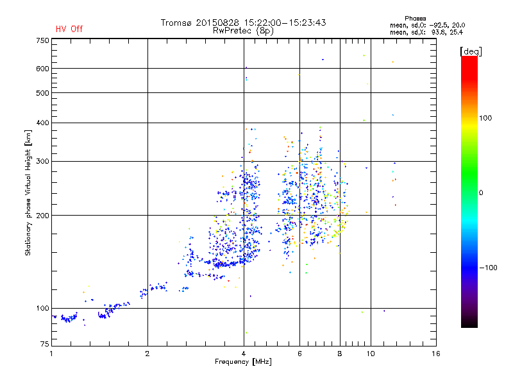Click the 'Frequency [MHz]' x-axis label
Image resolution: width=513 pixels, height=385 pixels.
[243, 362]
